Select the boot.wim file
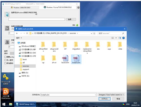 tap(65, 59)
